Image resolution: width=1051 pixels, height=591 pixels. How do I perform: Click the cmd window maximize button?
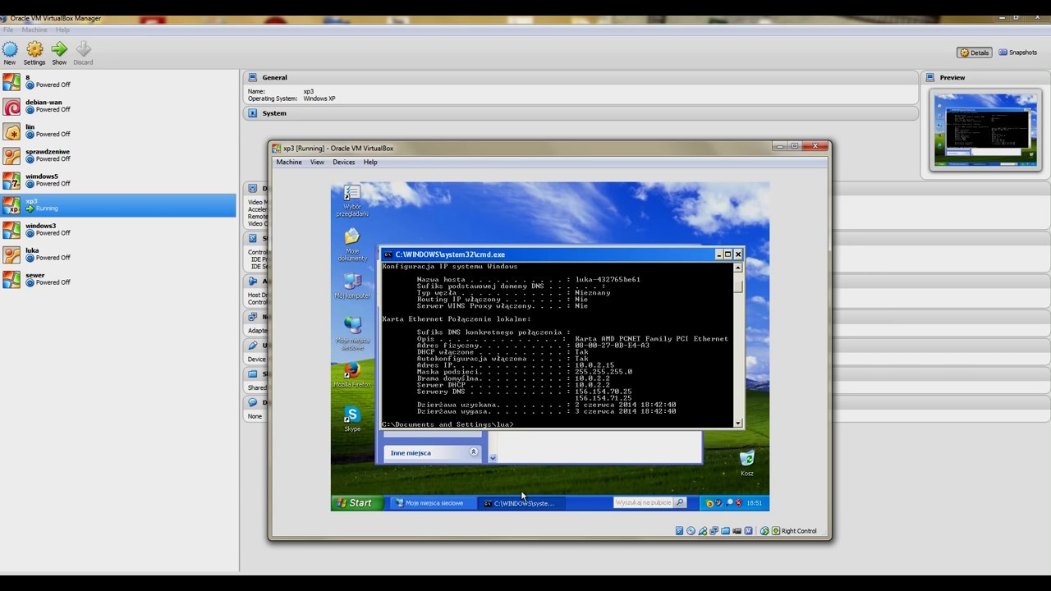pyautogui.click(x=727, y=254)
